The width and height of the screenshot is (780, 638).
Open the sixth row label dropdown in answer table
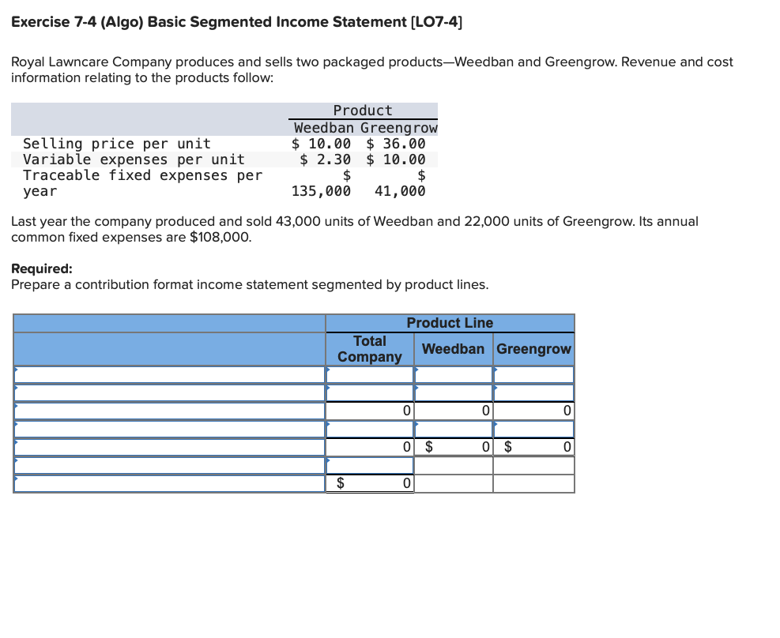[x=170, y=466]
